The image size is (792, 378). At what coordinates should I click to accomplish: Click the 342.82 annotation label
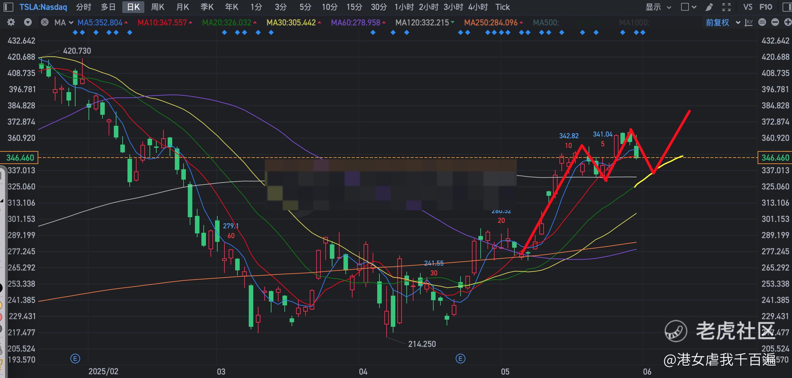569,136
